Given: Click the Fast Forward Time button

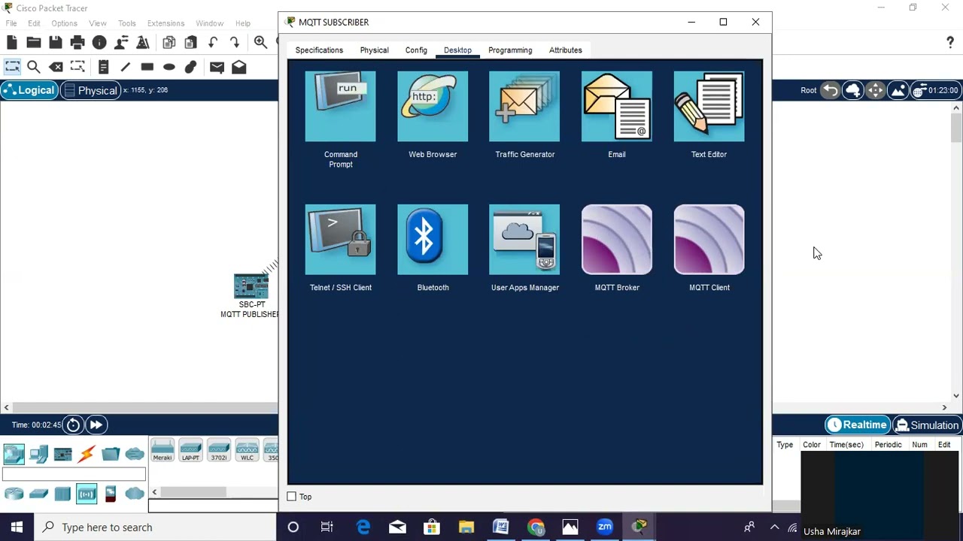Looking at the screenshot, I should 96,425.
